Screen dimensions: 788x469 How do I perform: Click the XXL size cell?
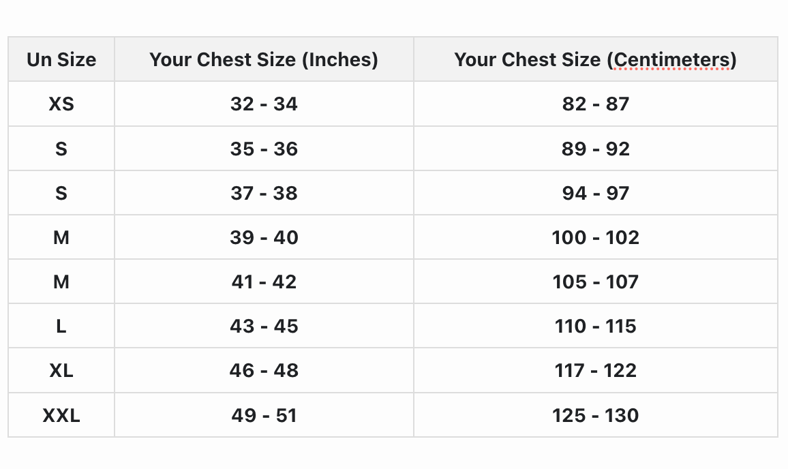(x=61, y=415)
